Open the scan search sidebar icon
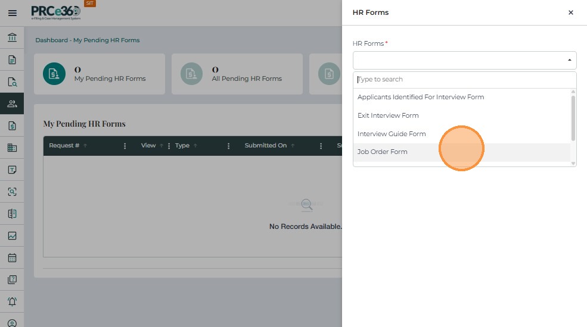 (12, 192)
